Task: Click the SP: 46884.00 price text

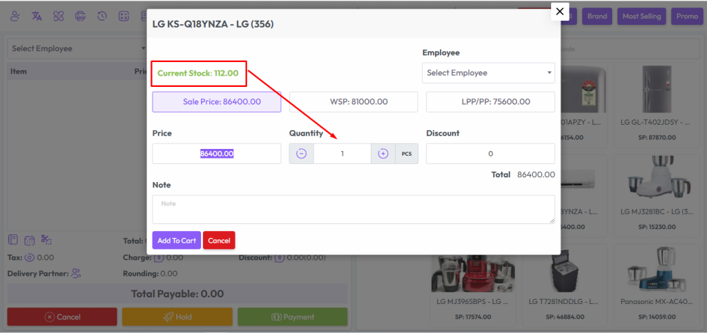Action: pyautogui.click(x=566, y=317)
